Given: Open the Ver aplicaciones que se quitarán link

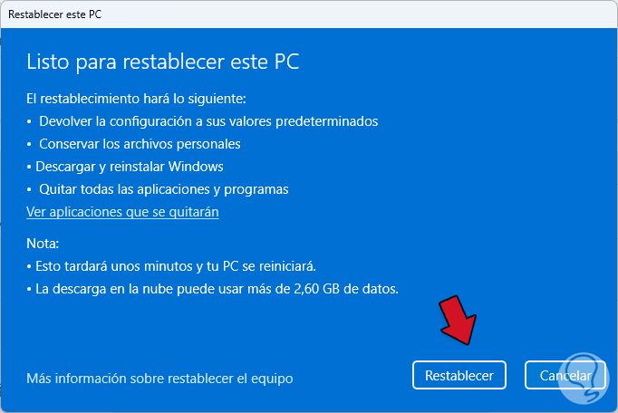Looking at the screenshot, I should click(x=122, y=212).
